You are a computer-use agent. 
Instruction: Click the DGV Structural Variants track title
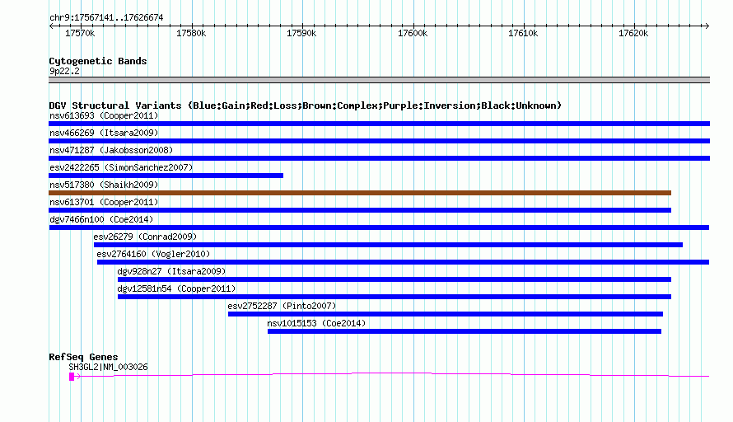pyautogui.click(x=306, y=105)
